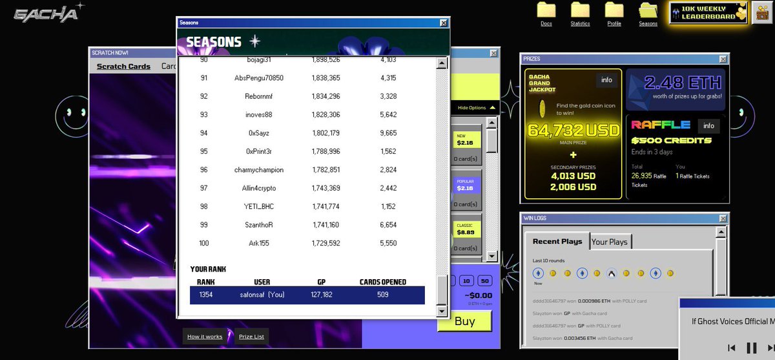This screenshot has width=775, height=360.
Task: Click leaderboard user 0xPrint3r
Action: point(258,151)
